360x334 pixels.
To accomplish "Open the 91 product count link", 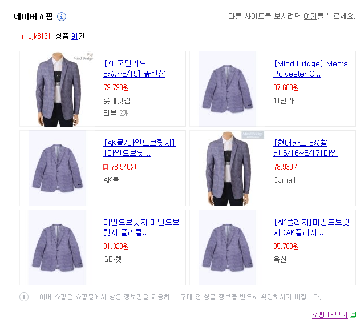I will click(x=75, y=36).
